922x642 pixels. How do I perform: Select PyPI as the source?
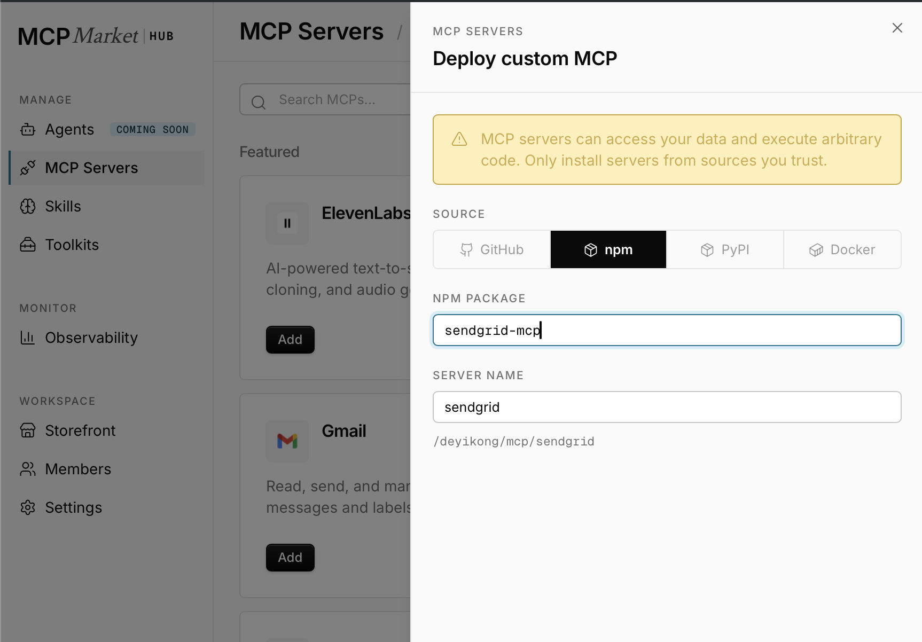click(725, 249)
